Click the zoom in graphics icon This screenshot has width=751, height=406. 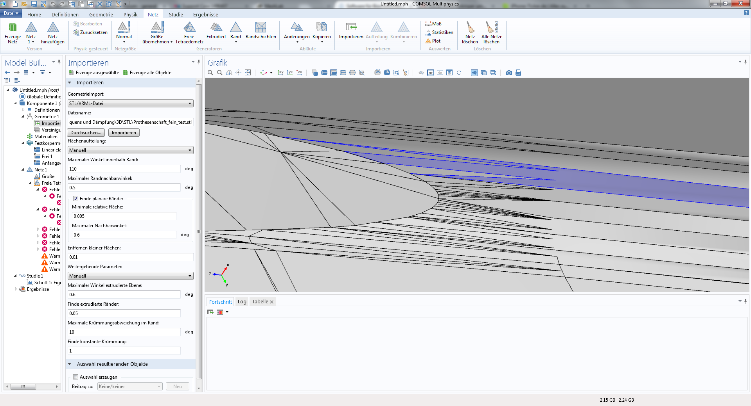tap(210, 73)
